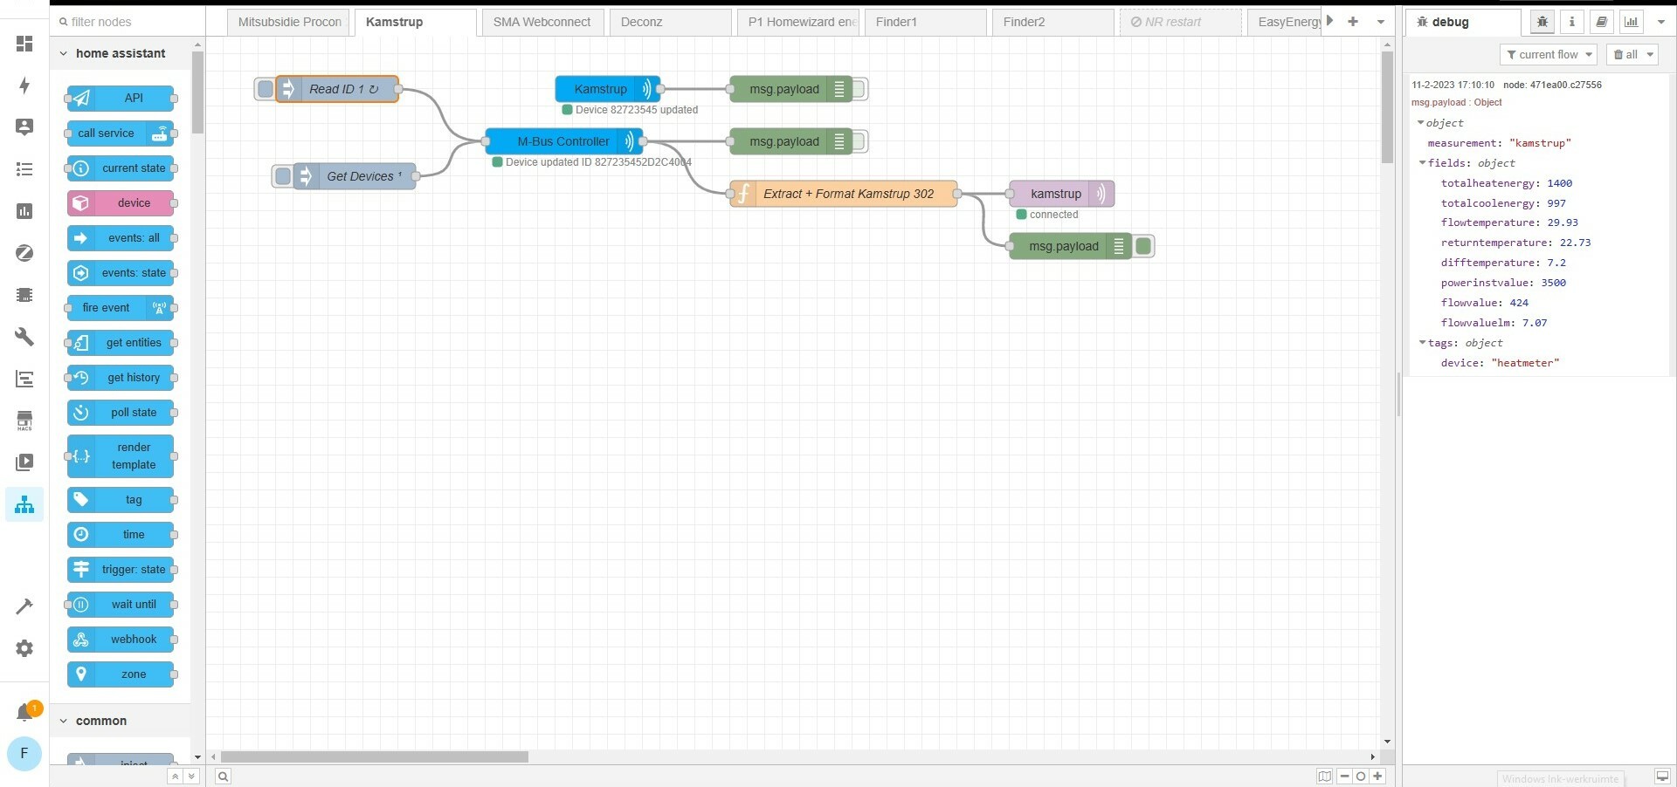The image size is (1677, 787).
Task: Zoom in the flow canvas
Action: 1377,777
